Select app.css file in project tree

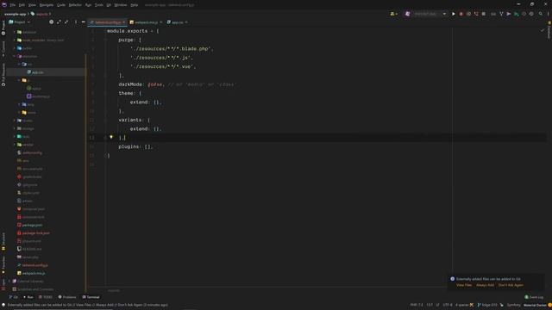(x=38, y=72)
